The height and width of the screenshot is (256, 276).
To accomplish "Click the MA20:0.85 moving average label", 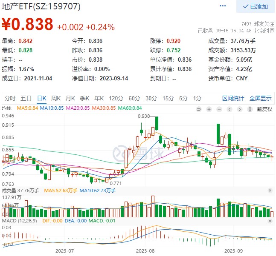I will click(78, 108).
